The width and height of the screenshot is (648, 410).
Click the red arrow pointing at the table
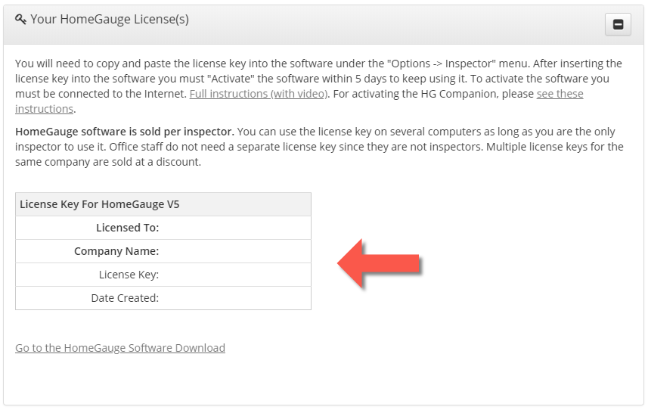[x=378, y=263]
